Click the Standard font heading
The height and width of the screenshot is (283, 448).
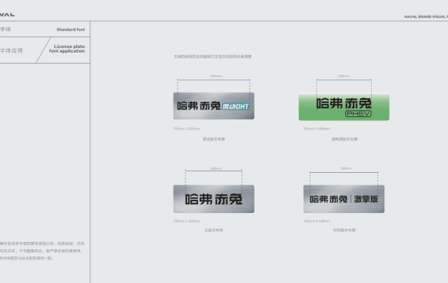coord(71,29)
